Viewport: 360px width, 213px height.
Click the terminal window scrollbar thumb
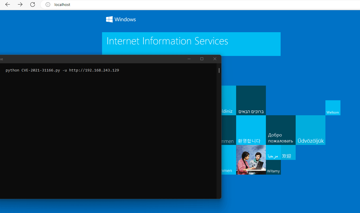point(219,70)
